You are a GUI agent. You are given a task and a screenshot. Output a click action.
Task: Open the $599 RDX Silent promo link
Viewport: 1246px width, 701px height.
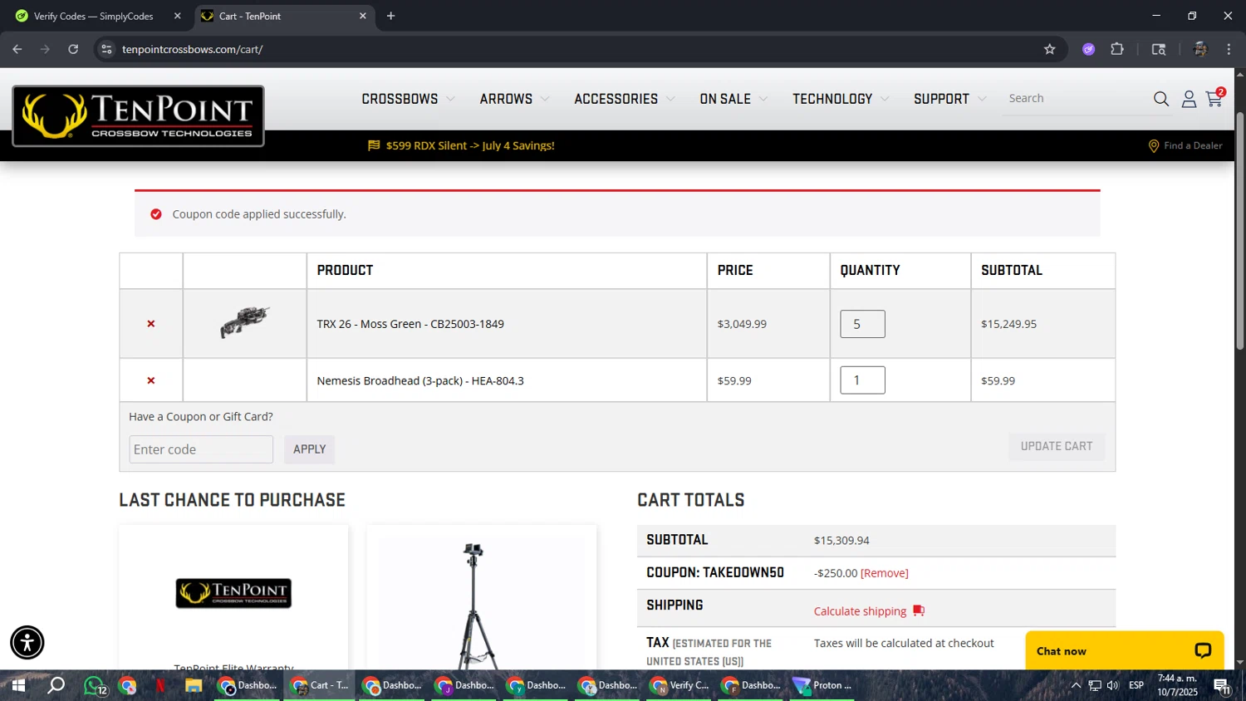(470, 145)
